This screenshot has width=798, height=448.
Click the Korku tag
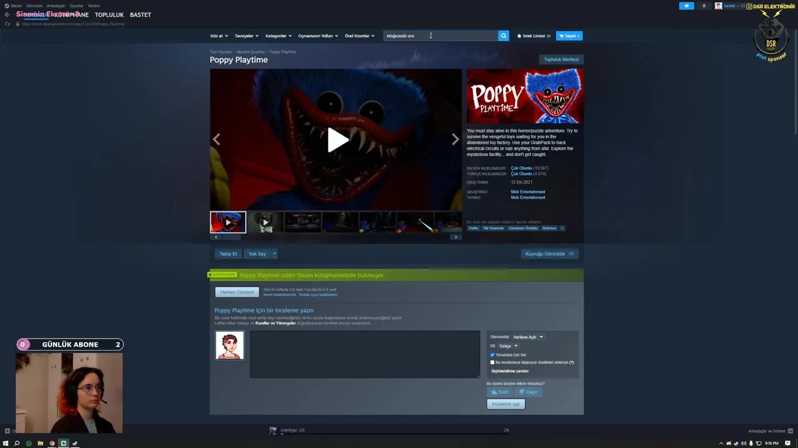point(474,228)
